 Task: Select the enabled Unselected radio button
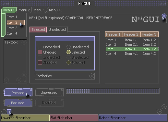pyautogui.click(x=68, y=47)
